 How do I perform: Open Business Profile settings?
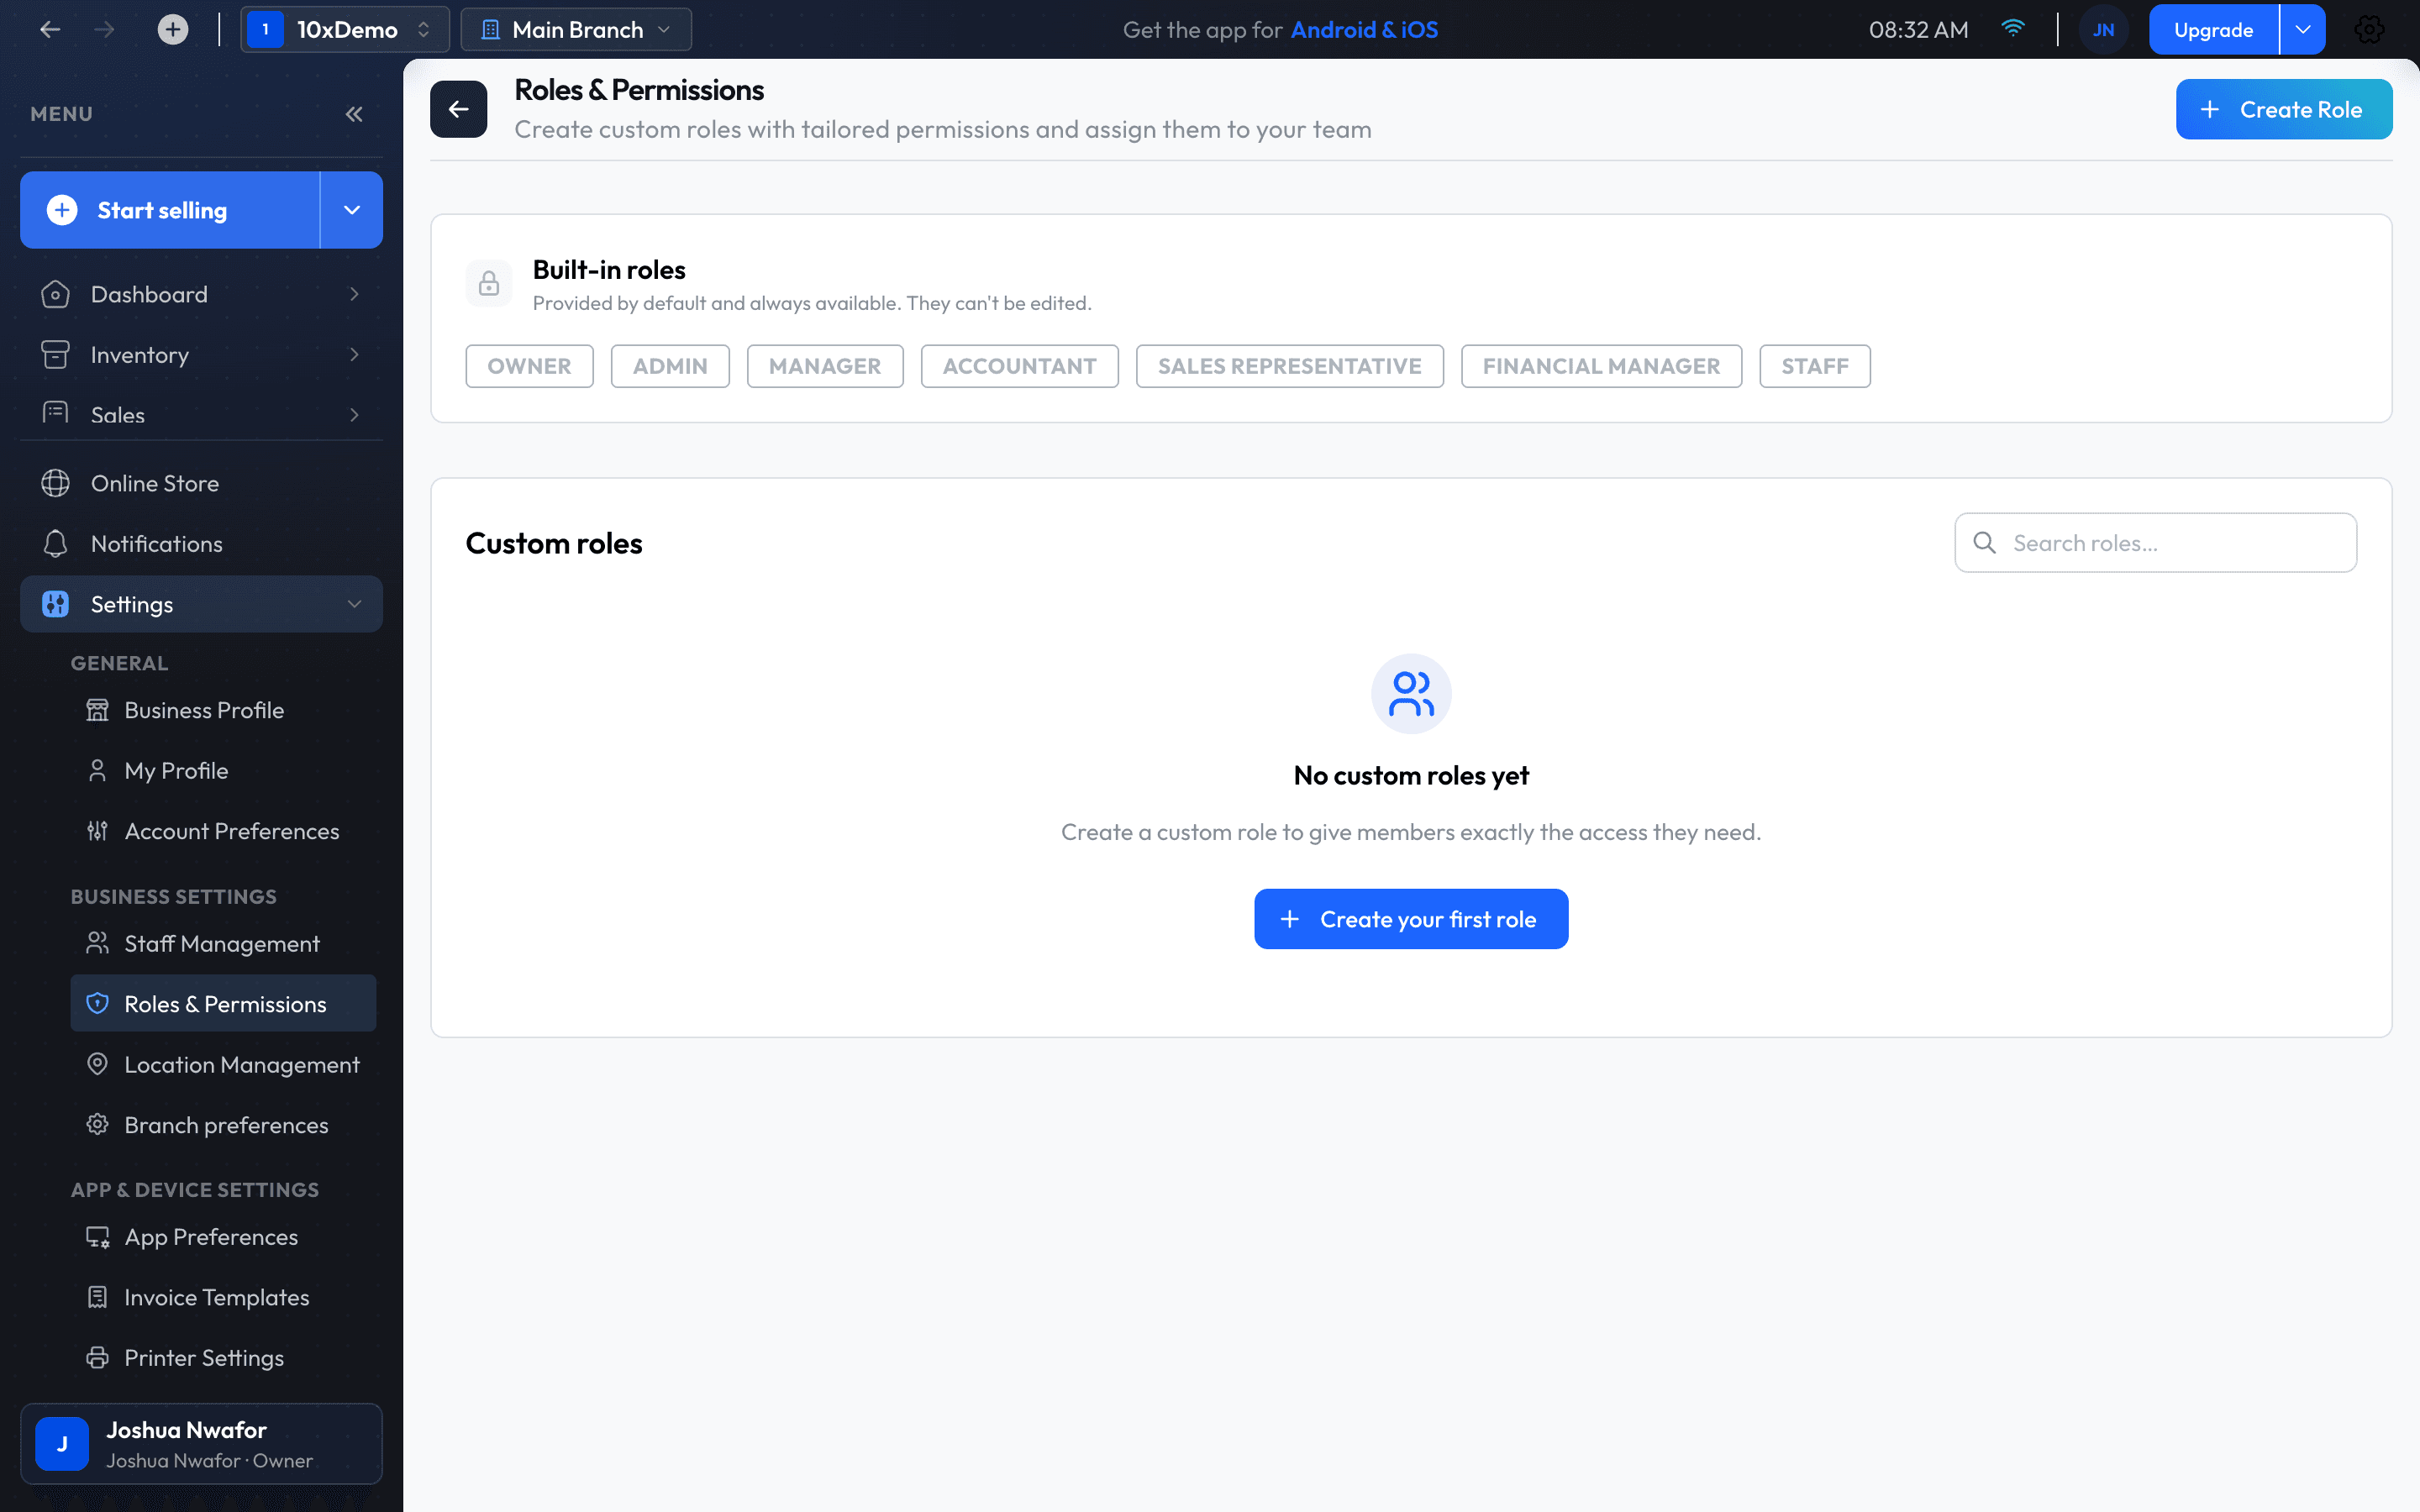[223, 710]
